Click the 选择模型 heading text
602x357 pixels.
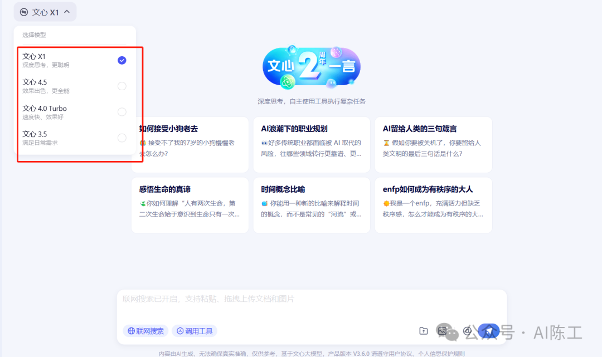click(x=34, y=35)
